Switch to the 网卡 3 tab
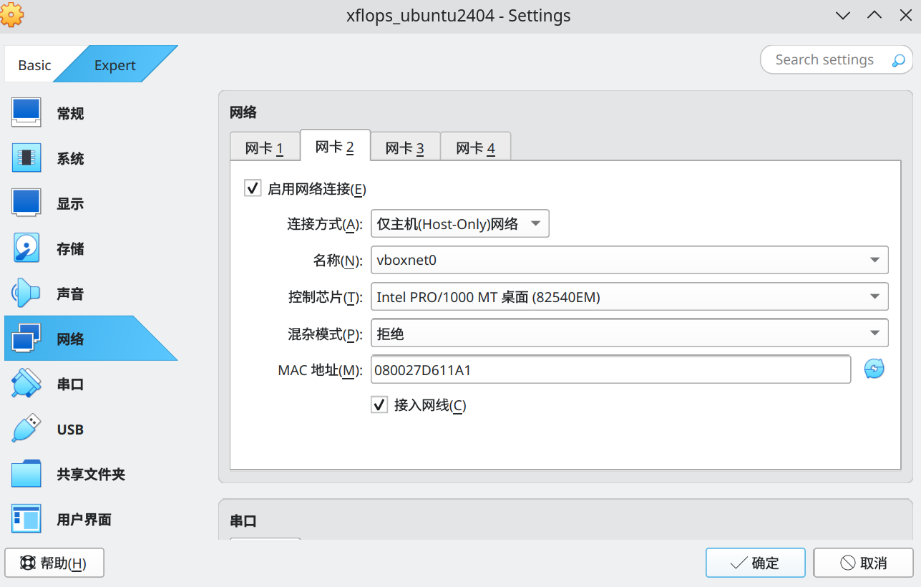Viewport: 921px width, 587px height. pos(405,148)
